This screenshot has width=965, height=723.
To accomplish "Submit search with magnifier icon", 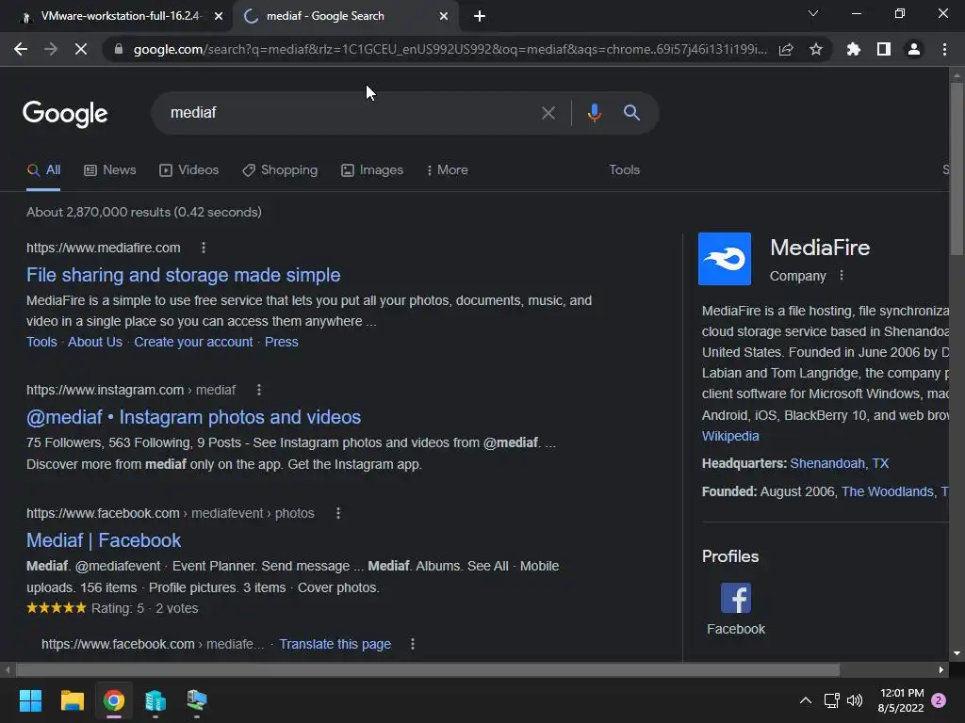I will coord(631,113).
